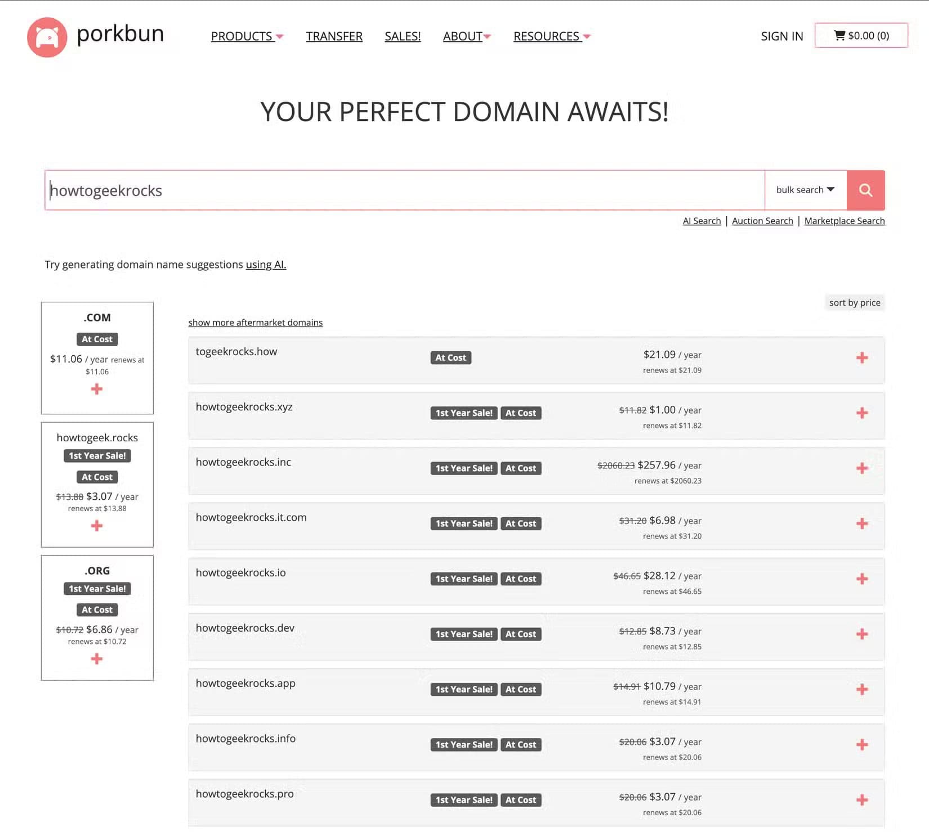Click the 'using AI.' suggestions link

tap(266, 265)
